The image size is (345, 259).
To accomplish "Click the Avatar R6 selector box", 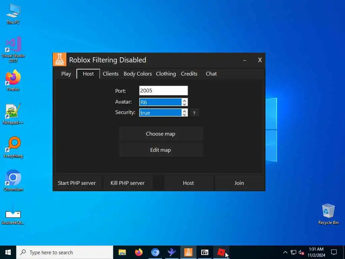I will coord(160,102).
